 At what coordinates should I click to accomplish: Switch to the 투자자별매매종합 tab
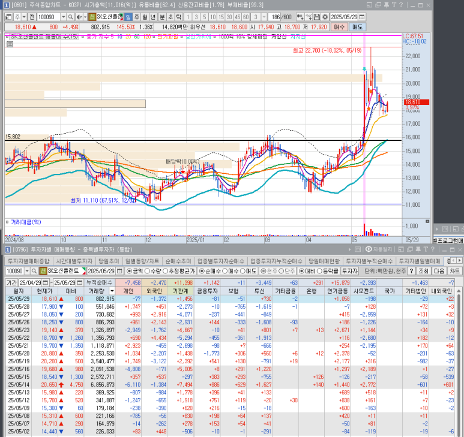(x=29, y=261)
